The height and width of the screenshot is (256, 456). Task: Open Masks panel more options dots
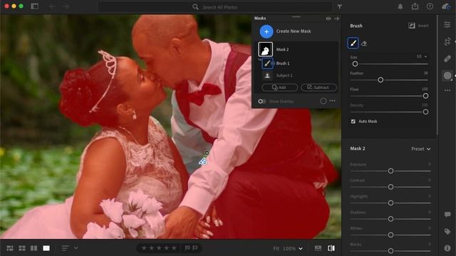point(333,101)
